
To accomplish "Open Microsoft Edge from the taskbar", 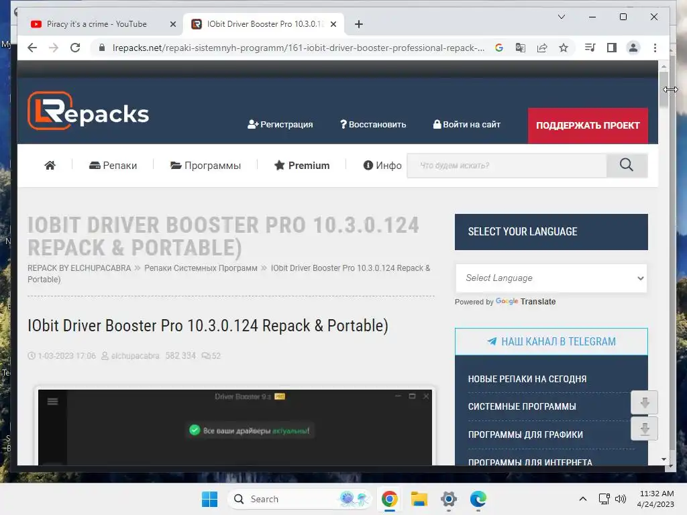I will click(x=478, y=499).
